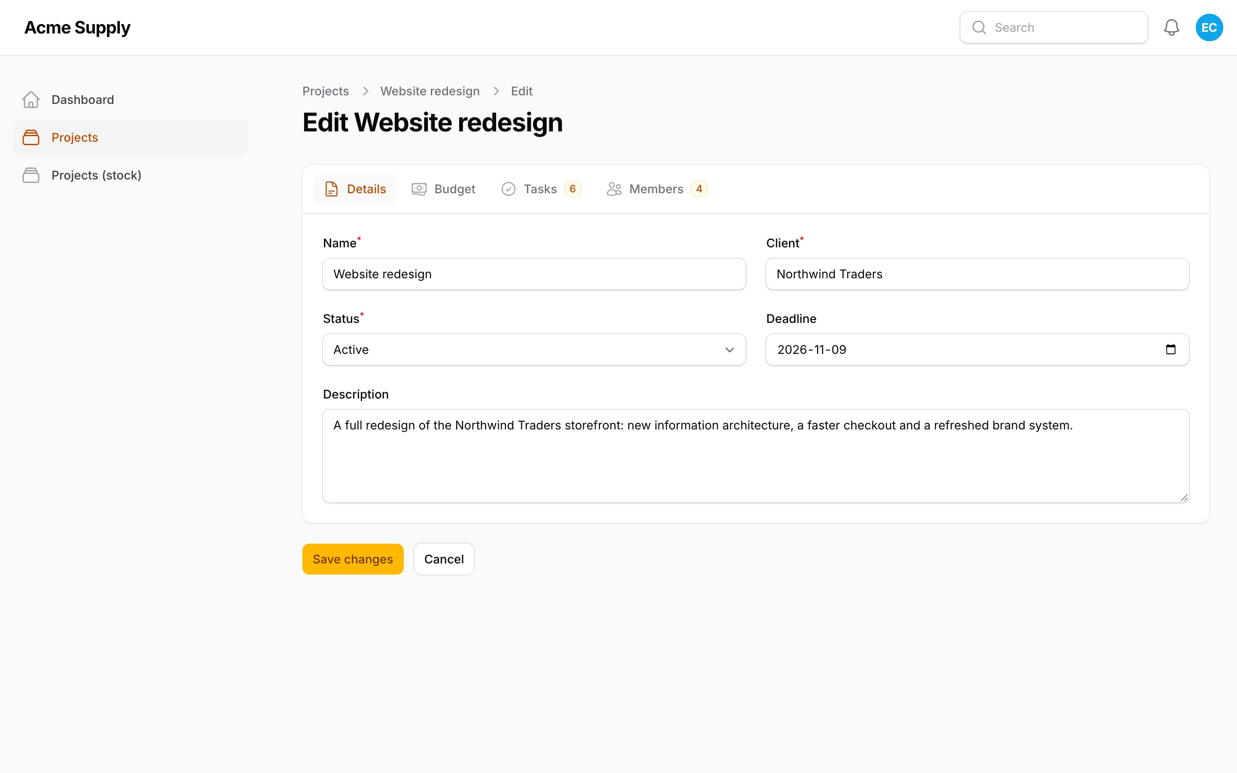Click the Status field label

point(341,319)
